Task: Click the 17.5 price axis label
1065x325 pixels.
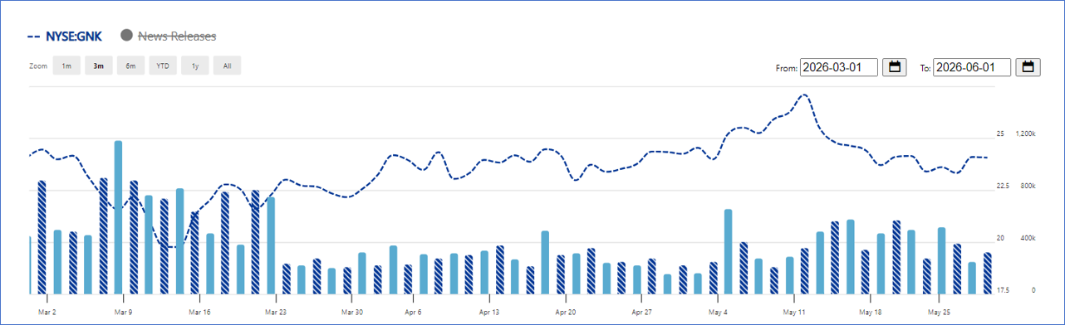Action: [x=1004, y=291]
